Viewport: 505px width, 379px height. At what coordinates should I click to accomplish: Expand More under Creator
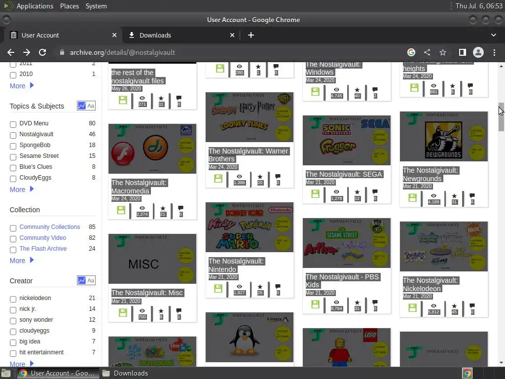click(22, 364)
